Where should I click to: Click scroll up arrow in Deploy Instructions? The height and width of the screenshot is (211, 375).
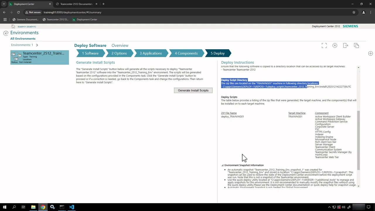tap(358, 68)
